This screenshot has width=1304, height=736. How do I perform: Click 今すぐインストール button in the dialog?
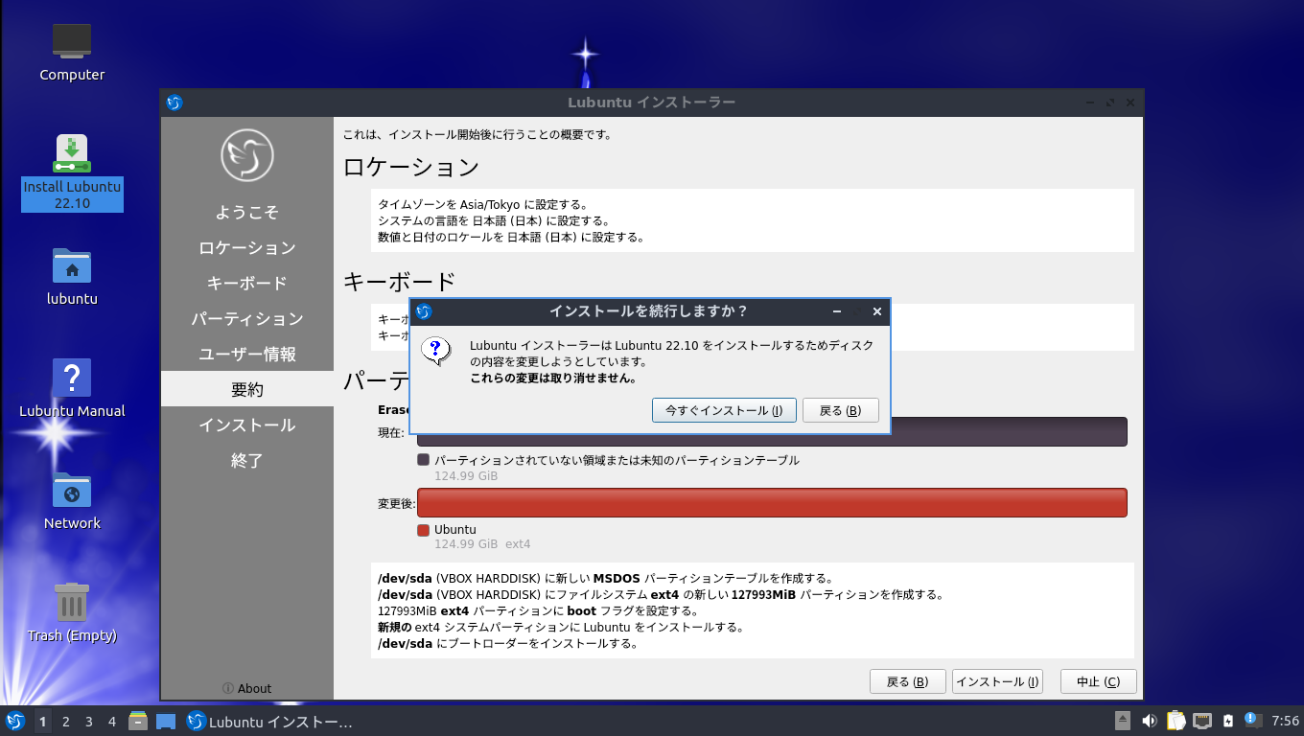pyautogui.click(x=724, y=410)
